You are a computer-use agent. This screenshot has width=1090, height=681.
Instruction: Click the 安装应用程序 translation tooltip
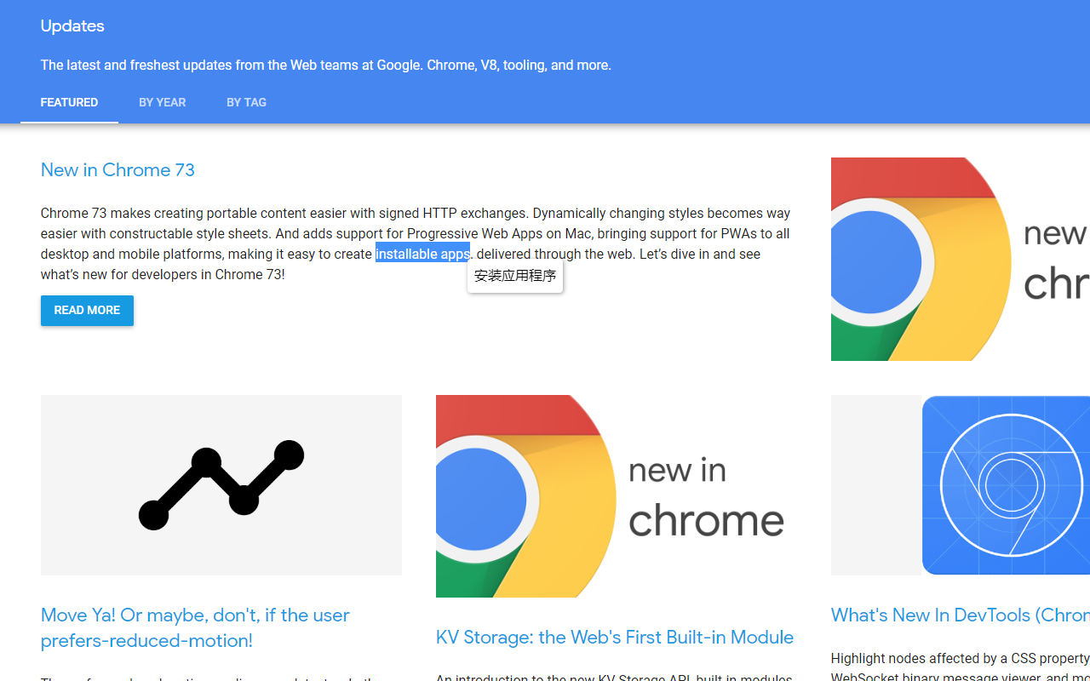pos(514,275)
